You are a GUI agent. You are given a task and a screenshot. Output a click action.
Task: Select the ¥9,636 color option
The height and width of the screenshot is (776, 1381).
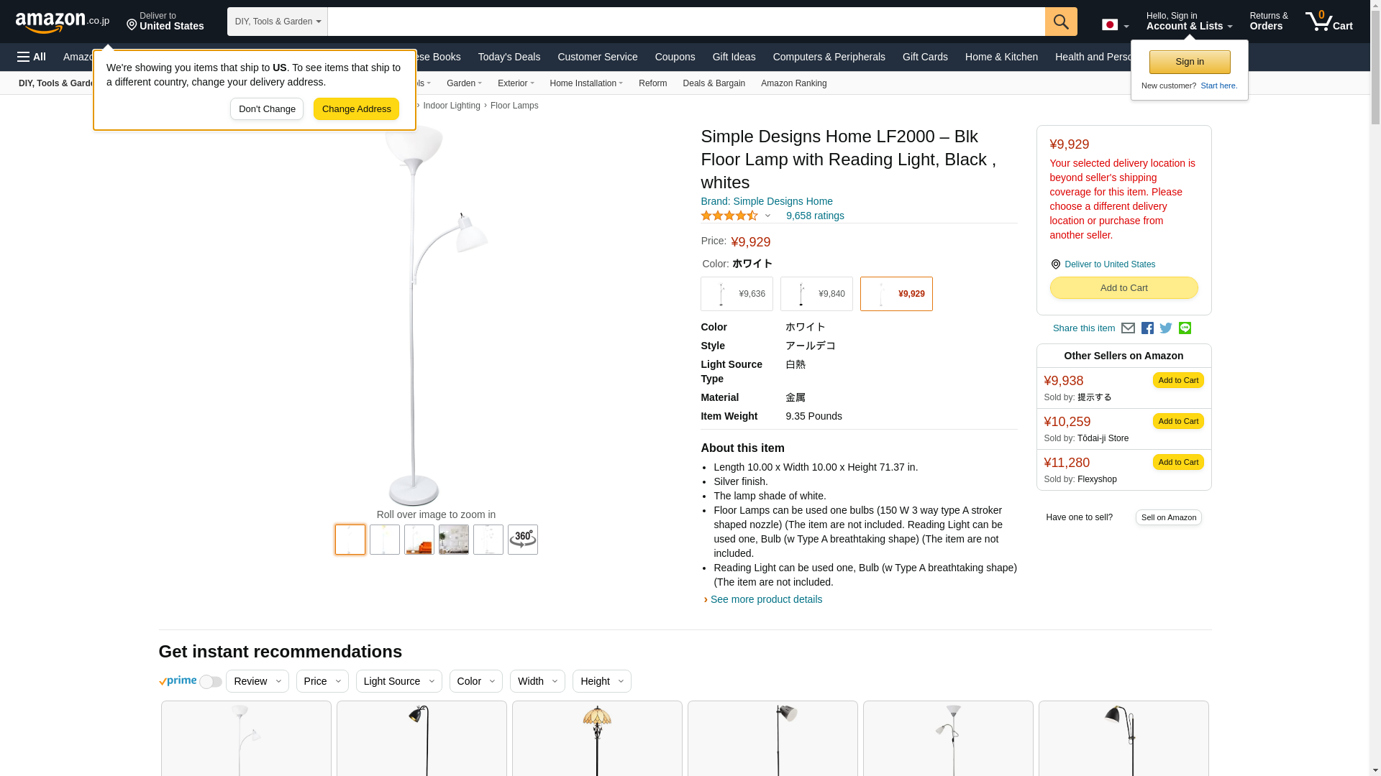pyautogui.click(x=737, y=294)
